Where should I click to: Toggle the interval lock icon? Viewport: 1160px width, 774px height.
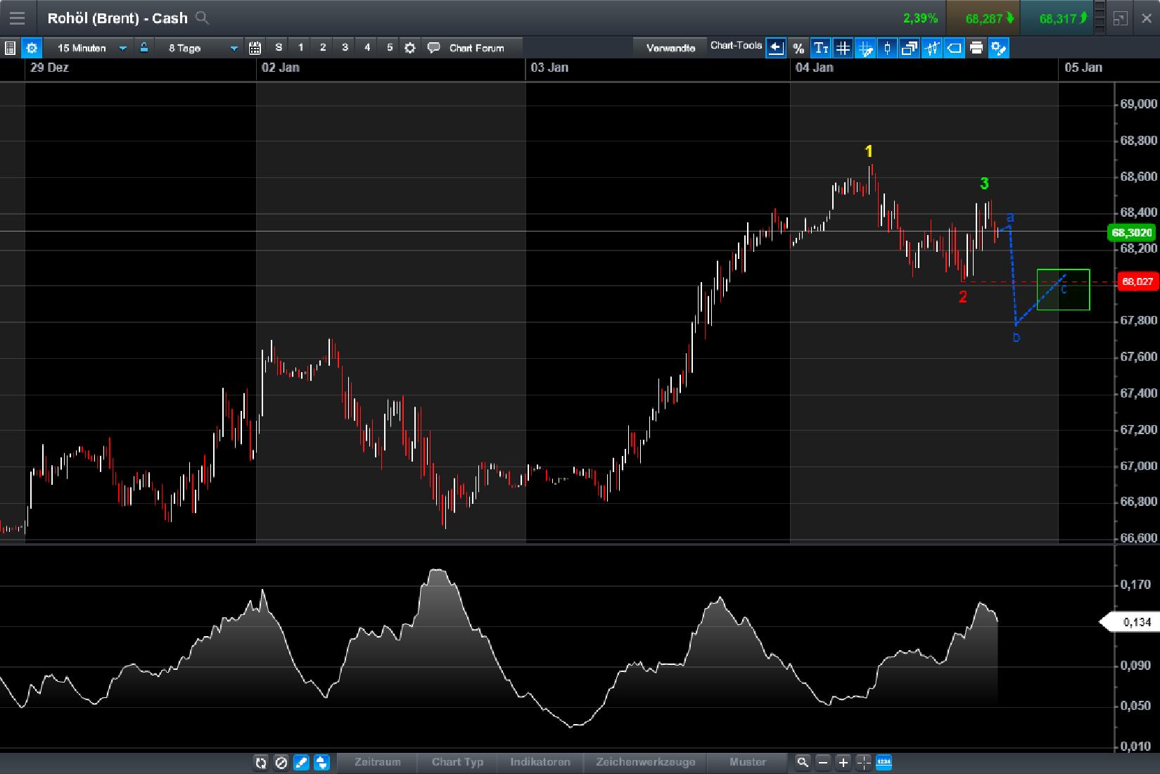coord(144,48)
